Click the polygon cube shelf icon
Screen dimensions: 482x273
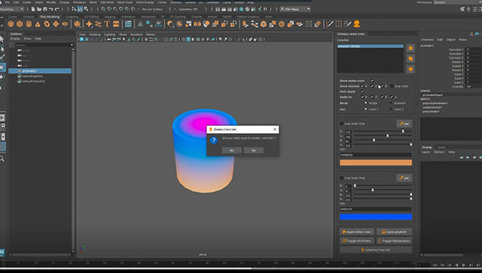click(20, 24)
